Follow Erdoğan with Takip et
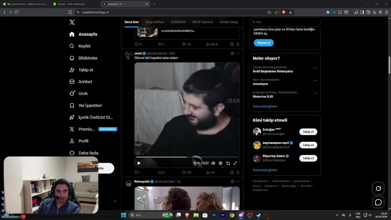Image resolution: width=391 pixels, height=220 pixels. tap(308, 132)
